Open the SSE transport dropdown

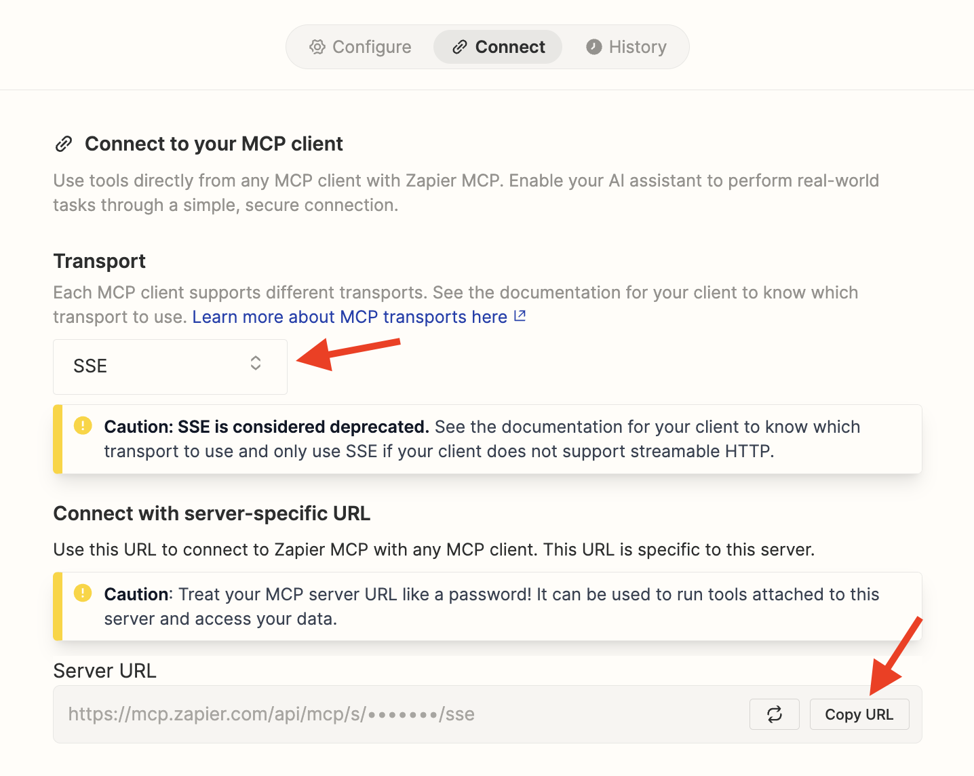[x=170, y=366]
